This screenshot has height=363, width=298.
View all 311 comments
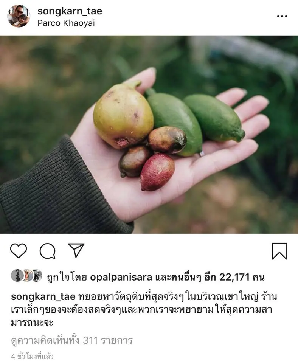72,341
